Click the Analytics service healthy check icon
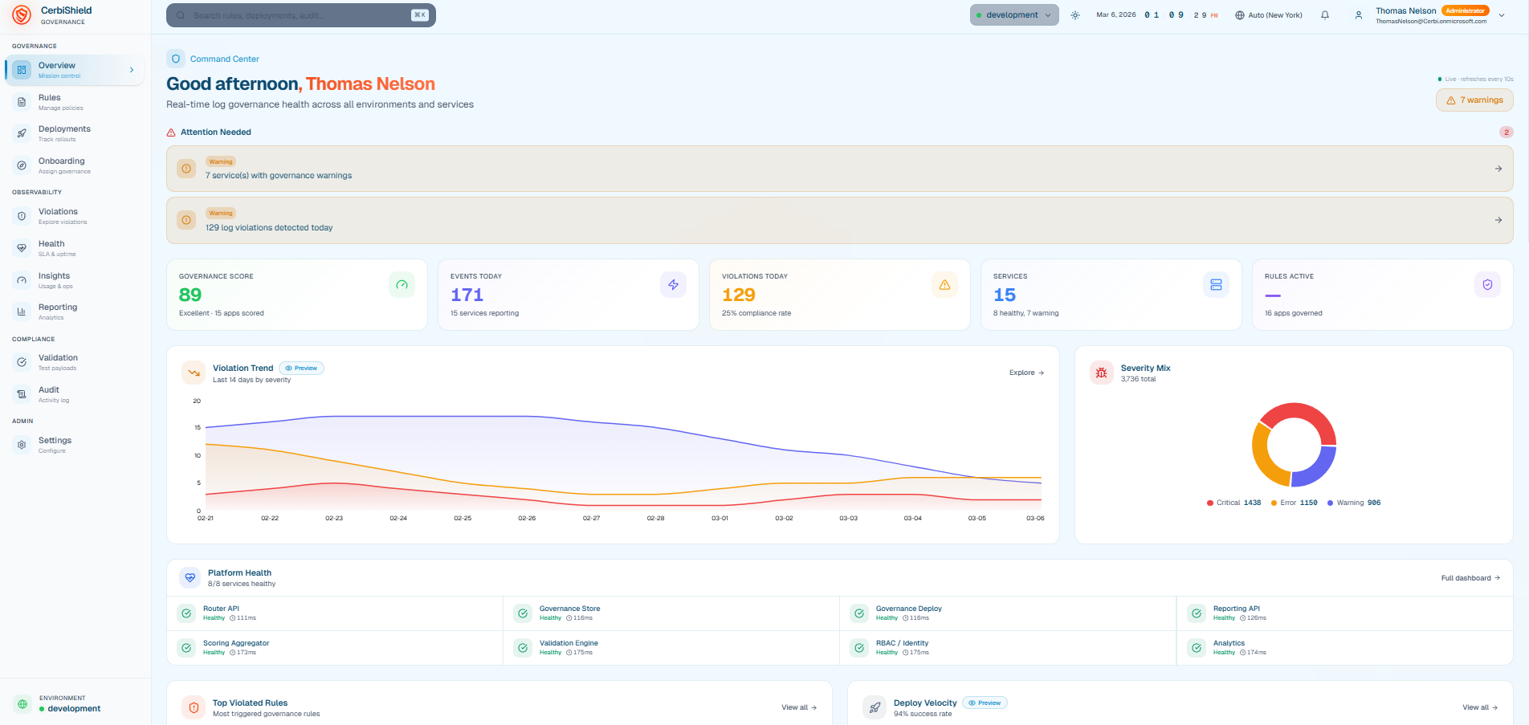1529x725 pixels. [x=1197, y=648]
